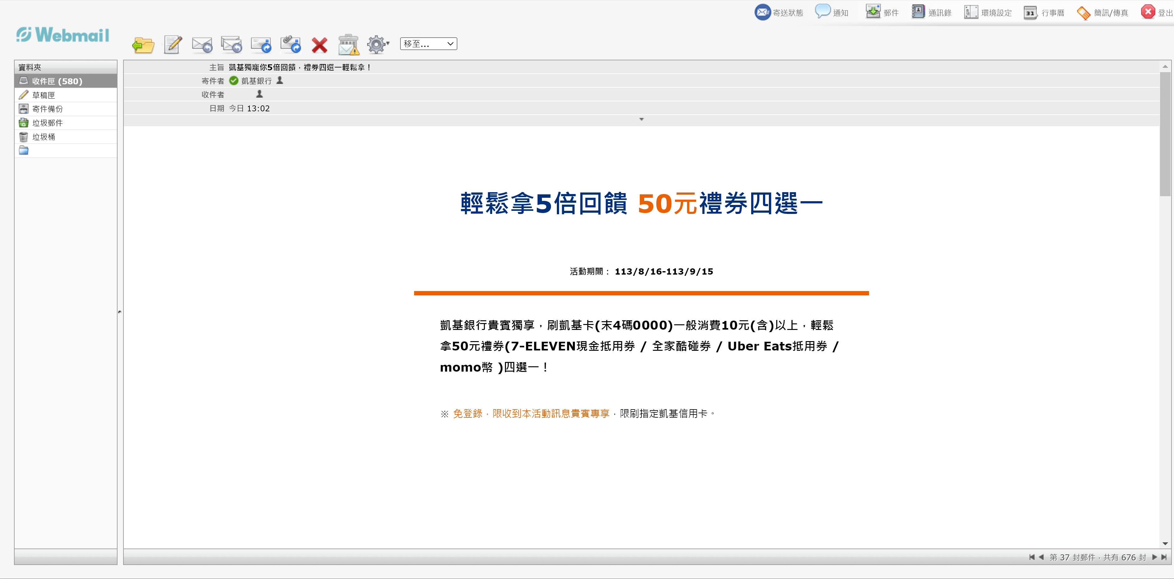Click sender name 凱基銀行

[257, 81]
